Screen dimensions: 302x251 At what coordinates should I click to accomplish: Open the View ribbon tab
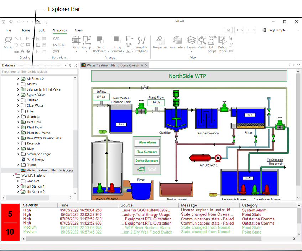pos(79,30)
